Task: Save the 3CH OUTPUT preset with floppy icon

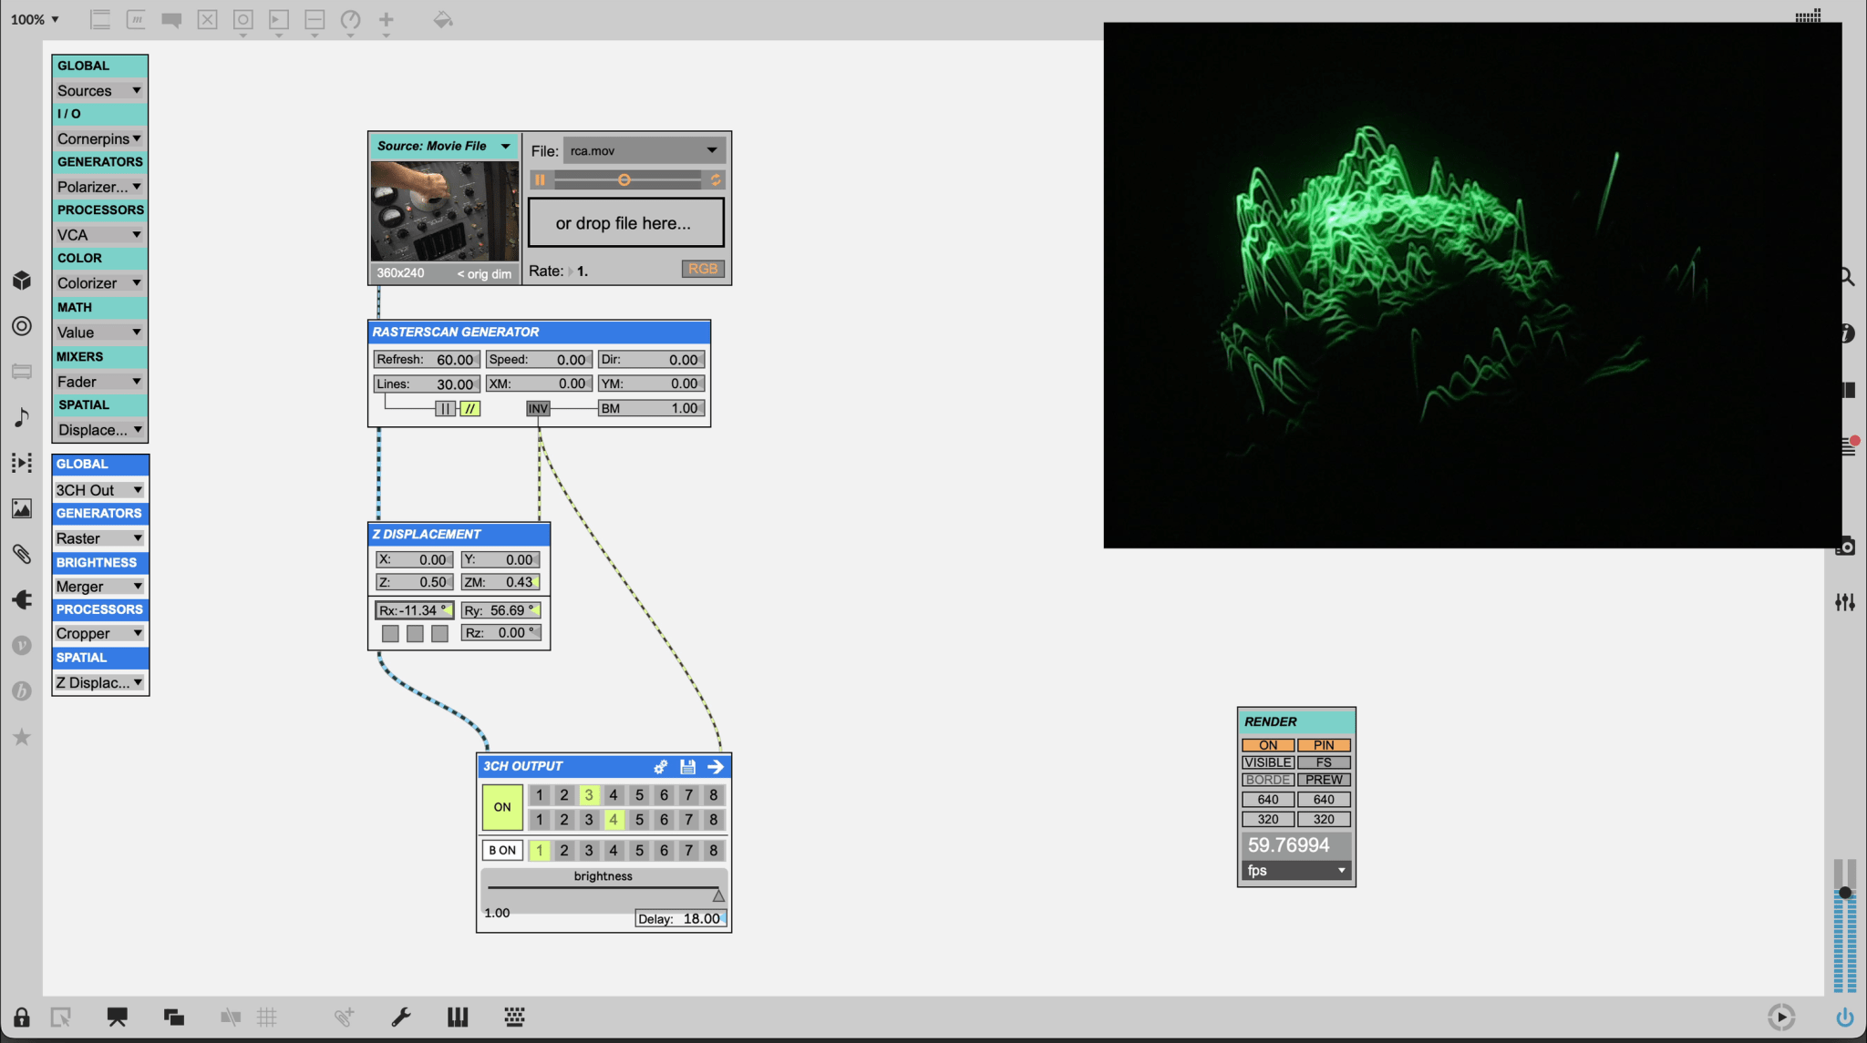Action: pyautogui.click(x=687, y=767)
